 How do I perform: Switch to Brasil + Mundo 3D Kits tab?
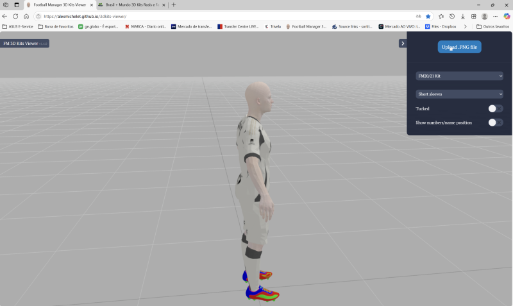[128, 4]
